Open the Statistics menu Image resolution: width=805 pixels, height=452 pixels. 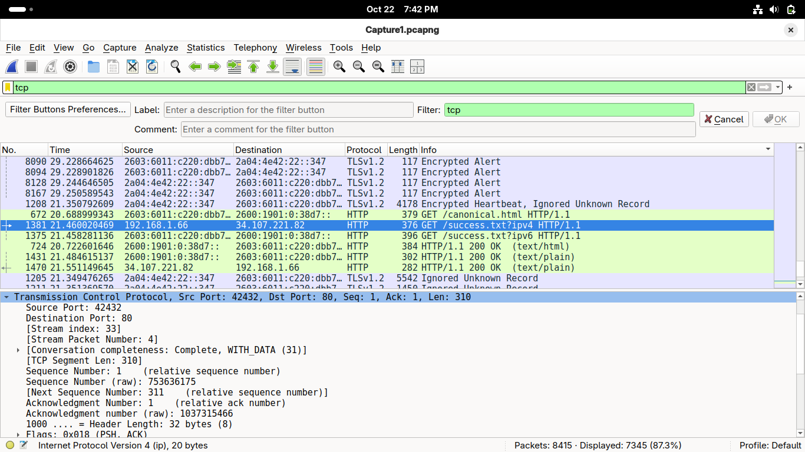pyautogui.click(x=206, y=48)
